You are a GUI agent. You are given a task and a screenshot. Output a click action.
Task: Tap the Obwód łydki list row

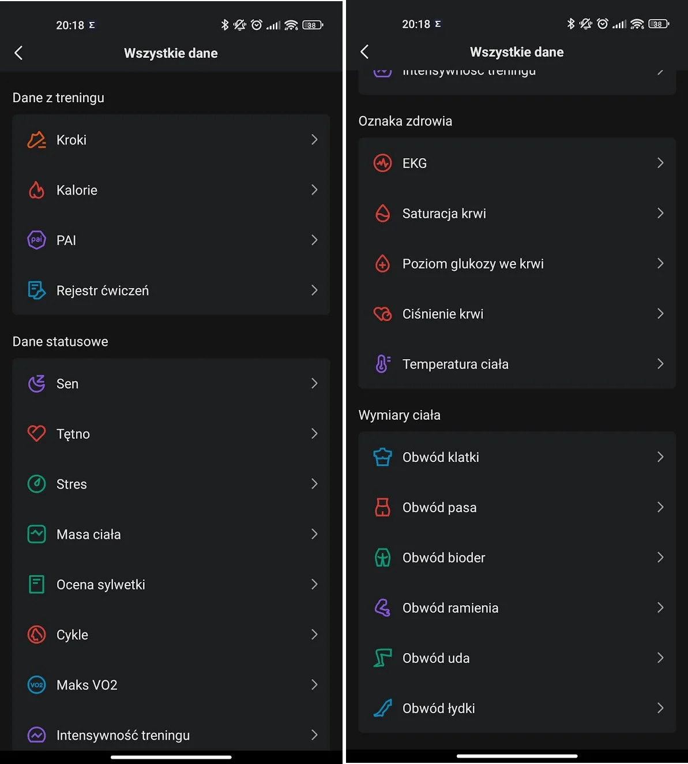(517, 708)
